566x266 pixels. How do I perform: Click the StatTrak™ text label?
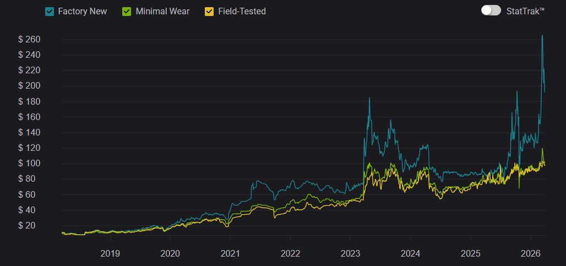525,10
